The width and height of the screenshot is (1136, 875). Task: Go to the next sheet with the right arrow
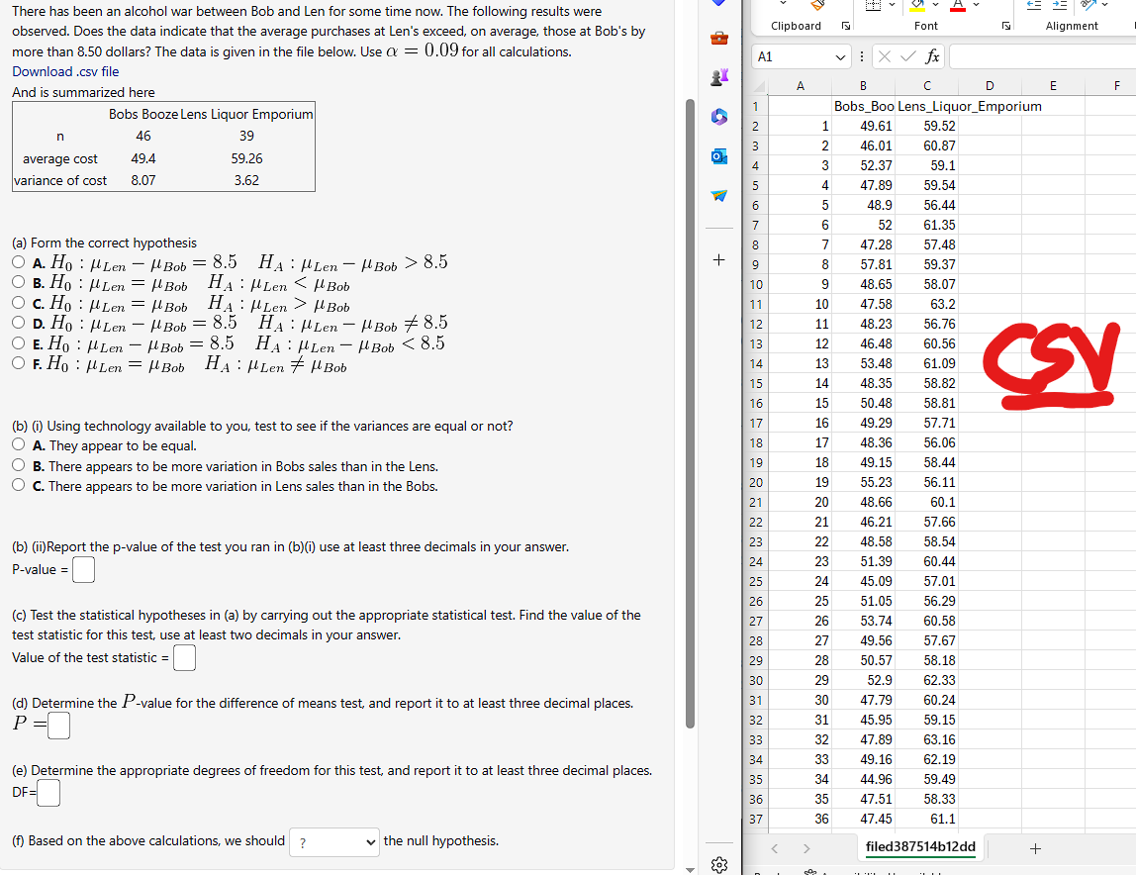(x=806, y=848)
